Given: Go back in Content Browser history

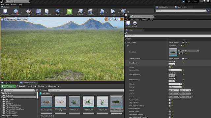Looking at the screenshot, I should pyautogui.click(x=29, y=86).
